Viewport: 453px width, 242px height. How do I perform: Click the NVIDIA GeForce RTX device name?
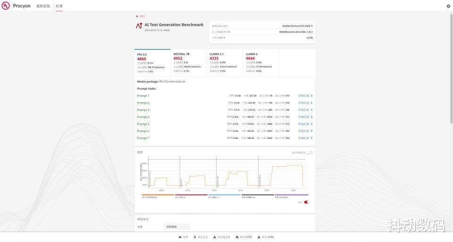(298, 26)
